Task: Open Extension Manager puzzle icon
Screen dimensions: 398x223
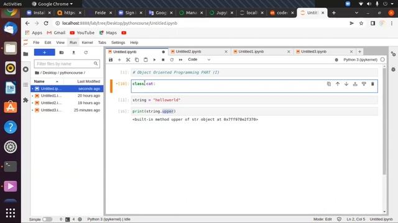Action: point(25,100)
